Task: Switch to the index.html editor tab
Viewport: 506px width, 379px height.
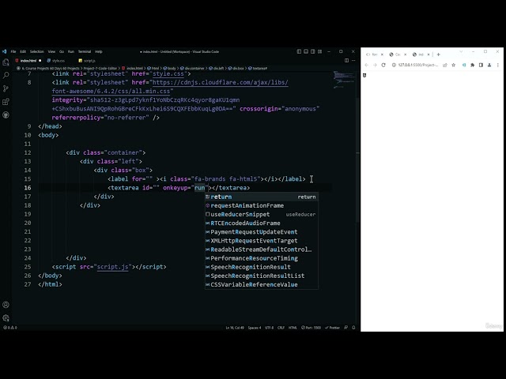Action: coord(28,61)
